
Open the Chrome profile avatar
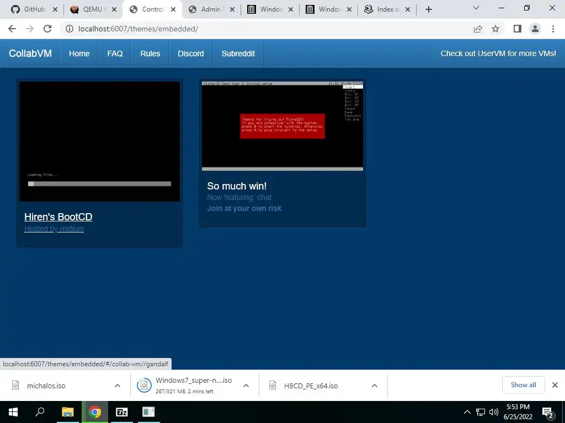coord(535,29)
